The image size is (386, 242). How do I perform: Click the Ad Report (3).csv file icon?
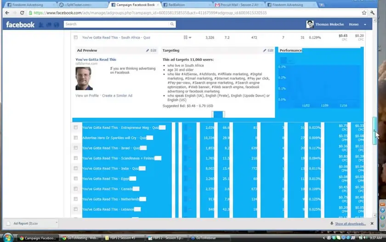point(9,224)
